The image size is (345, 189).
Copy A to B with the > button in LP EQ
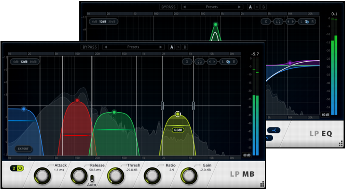[x=257, y=7]
